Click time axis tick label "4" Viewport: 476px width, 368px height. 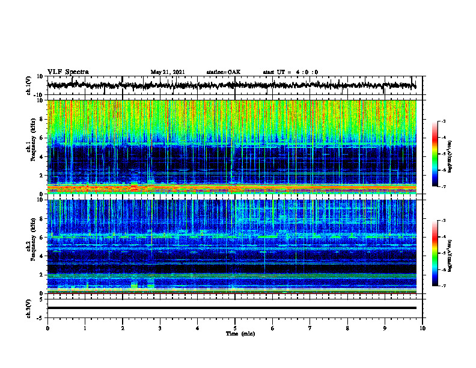pos(198,328)
